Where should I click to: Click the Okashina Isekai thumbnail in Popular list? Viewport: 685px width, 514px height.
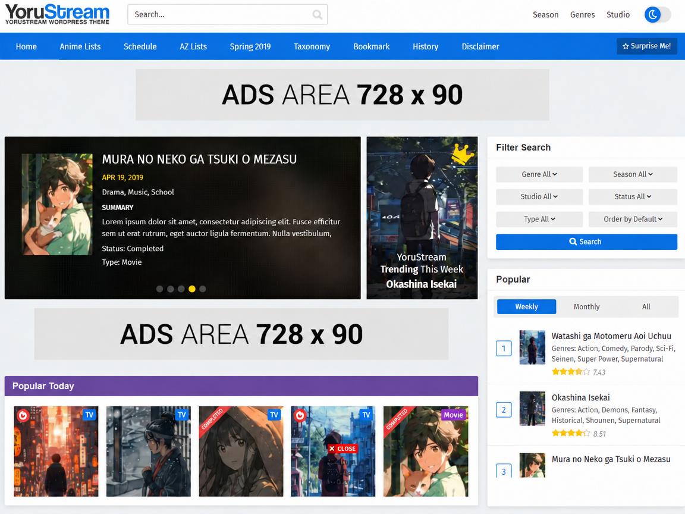pyautogui.click(x=532, y=409)
